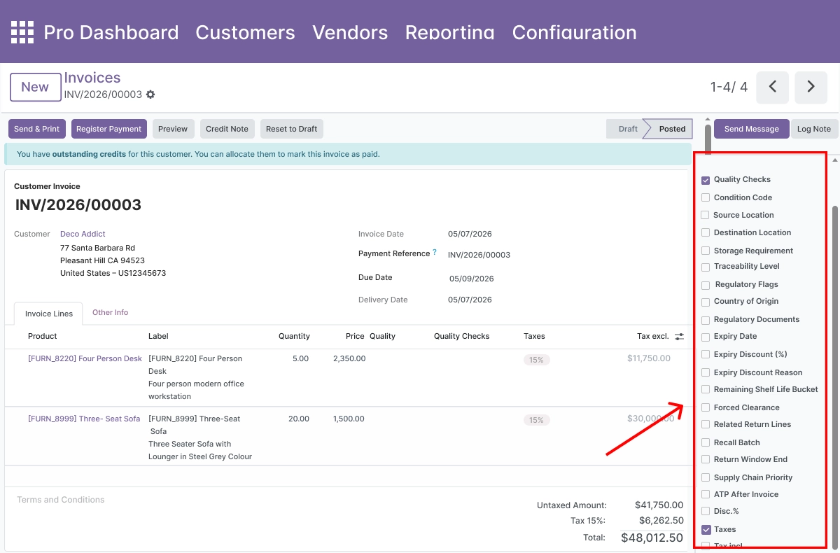The height and width of the screenshot is (553, 840).
Task: Enable Condition Code column
Action: (706, 198)
